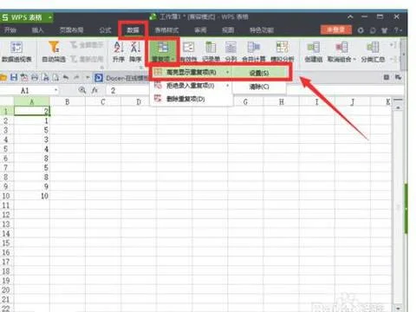
Task: Open the Special Features (特色功能) tab
Action: tap(262, 30)
